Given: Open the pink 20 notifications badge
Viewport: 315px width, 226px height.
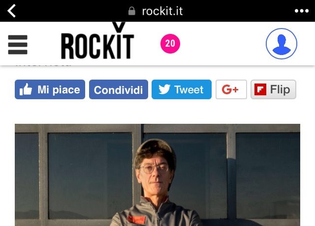Looking at the screenshot, I should pos(170,44).
